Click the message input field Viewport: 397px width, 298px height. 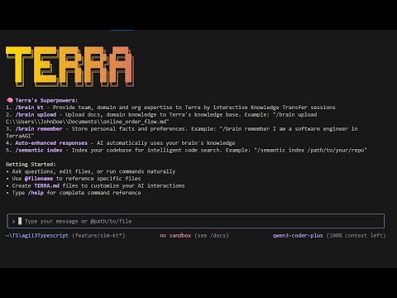196,221
